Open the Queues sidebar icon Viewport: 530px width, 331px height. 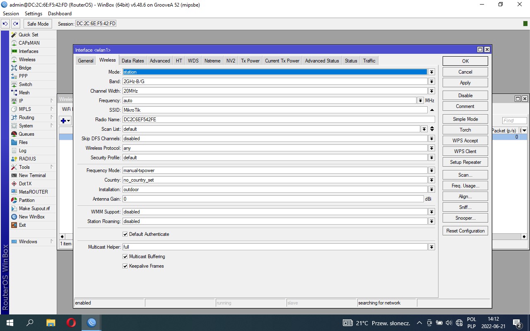click(x=14, y=134)
